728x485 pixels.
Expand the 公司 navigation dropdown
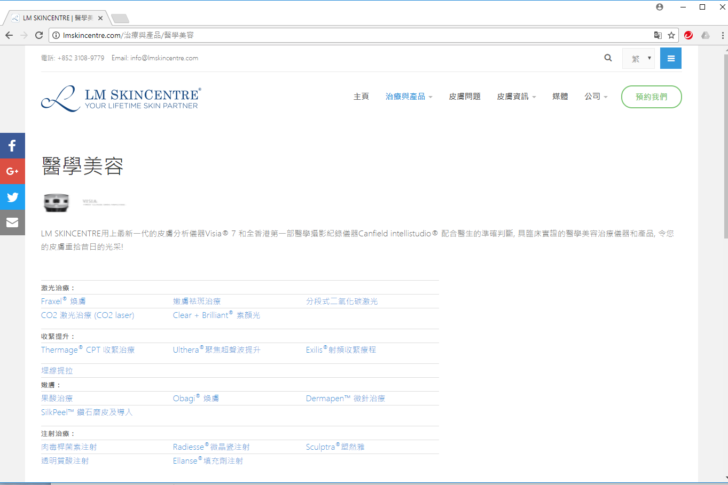tap(596, 97)
